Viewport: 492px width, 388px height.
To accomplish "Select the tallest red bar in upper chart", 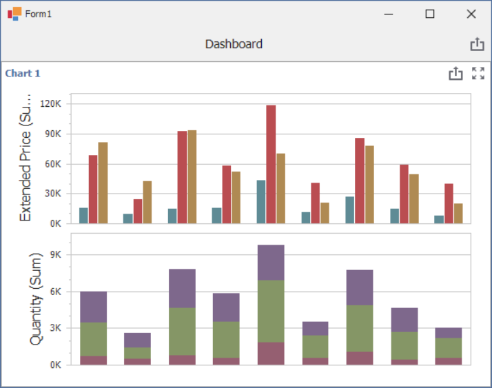I will click(271, 164).
